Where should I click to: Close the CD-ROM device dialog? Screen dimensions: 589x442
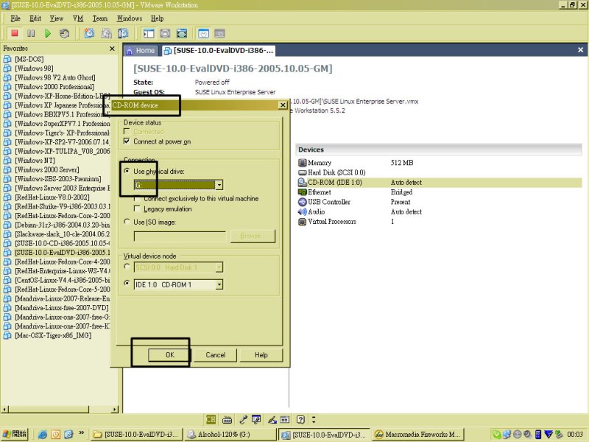283,105
